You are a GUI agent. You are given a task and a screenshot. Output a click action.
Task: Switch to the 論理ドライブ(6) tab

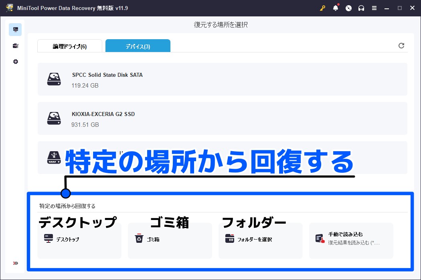[x=69, y=46]
